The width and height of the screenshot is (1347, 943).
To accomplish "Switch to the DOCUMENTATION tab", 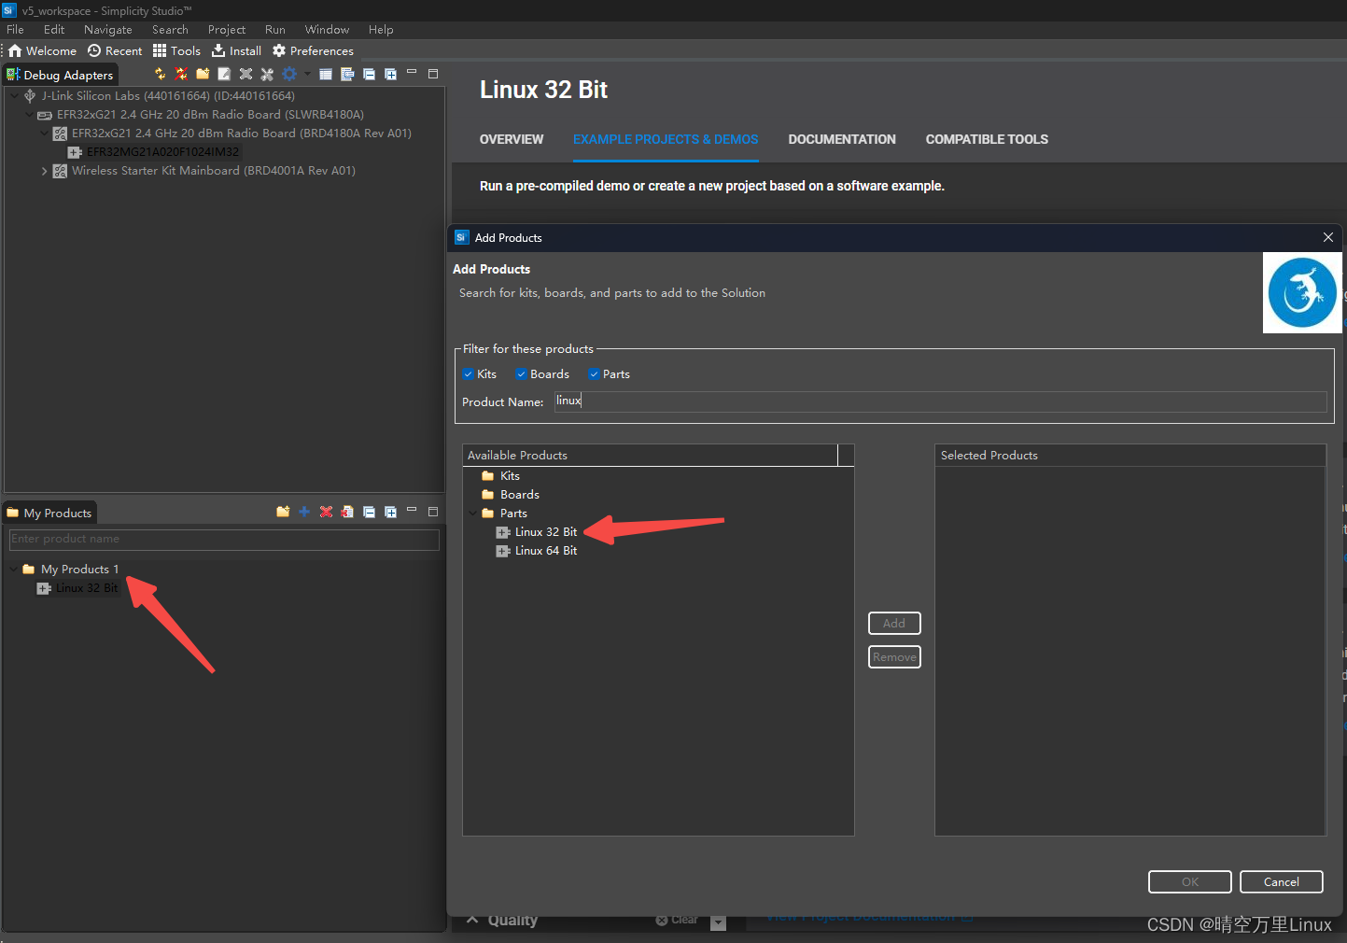I will tap(842, 139).
